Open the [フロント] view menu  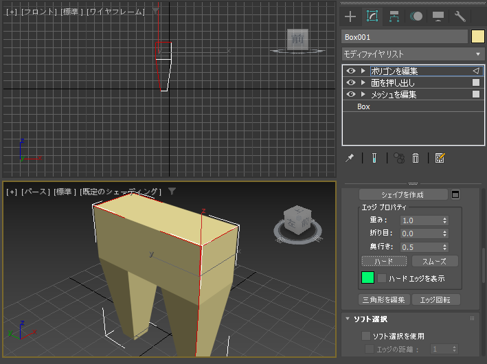39,12
